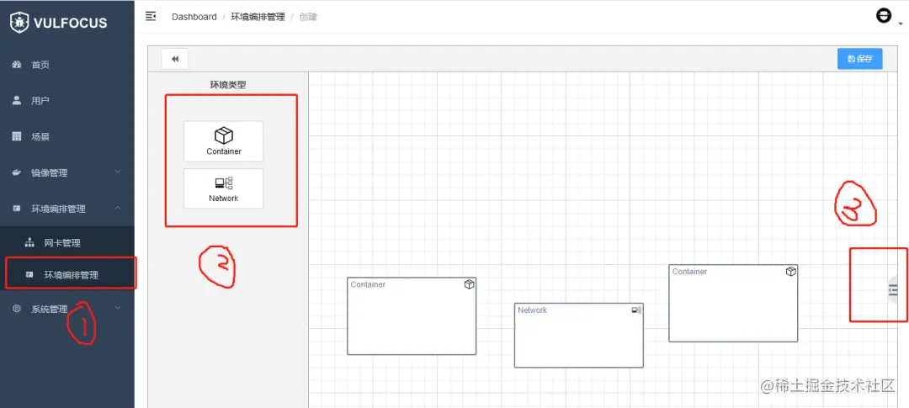Image resolution: width=909 pixels, height=408 pixels.
Task: Click the user avatar icon top right
Action: pos(884,16)
